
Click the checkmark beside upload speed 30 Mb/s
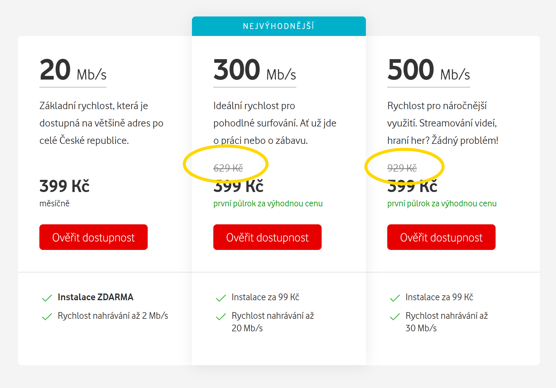395,317
